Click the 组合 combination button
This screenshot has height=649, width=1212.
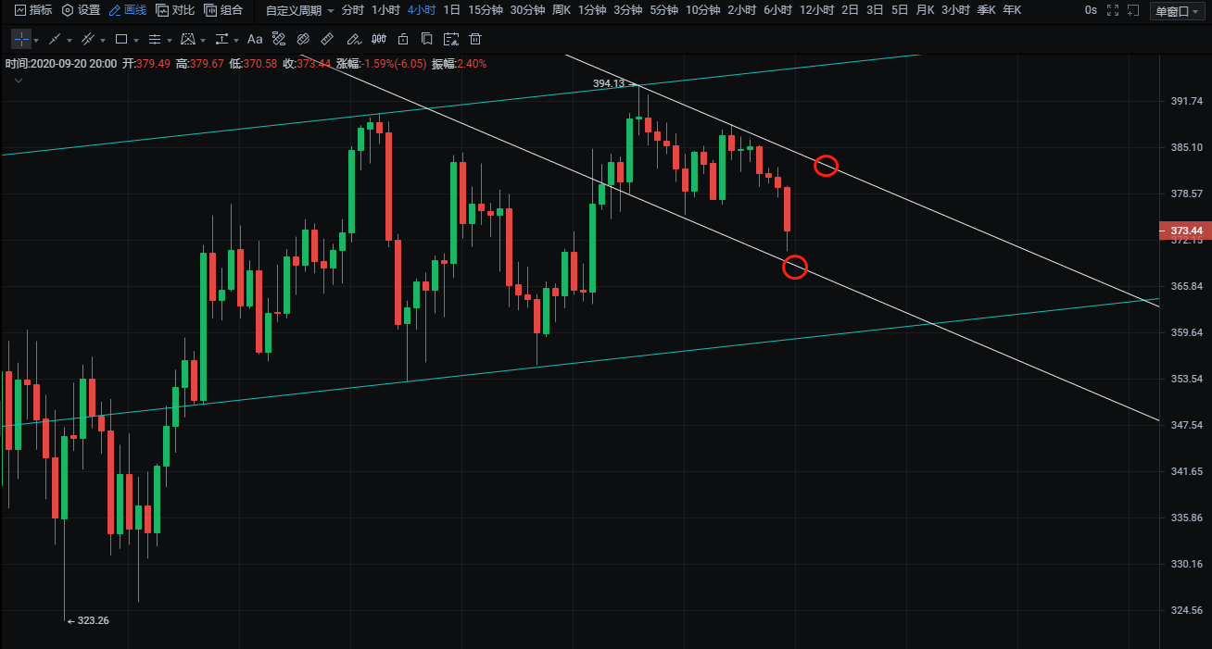tap(223, 10)
